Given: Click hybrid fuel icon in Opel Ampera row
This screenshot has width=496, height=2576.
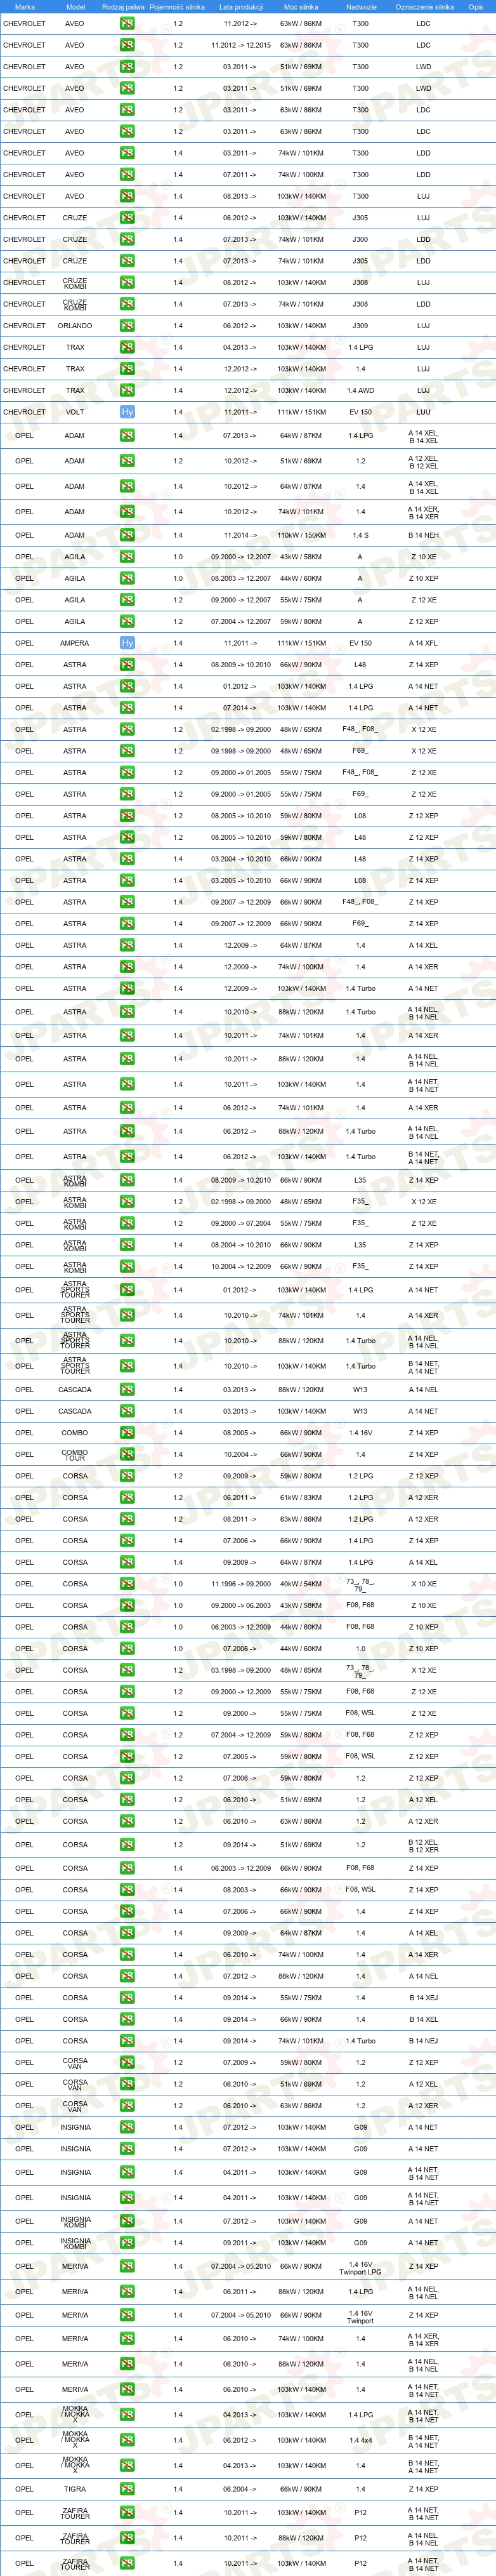Looking at the screenshot, I should pos(127,643).
